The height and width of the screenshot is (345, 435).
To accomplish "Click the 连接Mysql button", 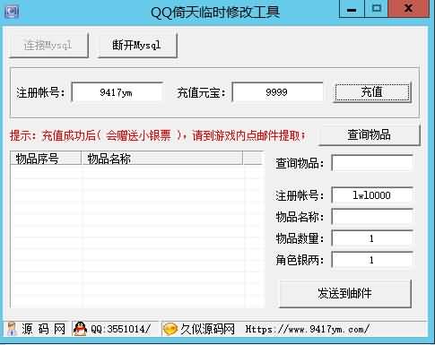I will coord(48,45).
